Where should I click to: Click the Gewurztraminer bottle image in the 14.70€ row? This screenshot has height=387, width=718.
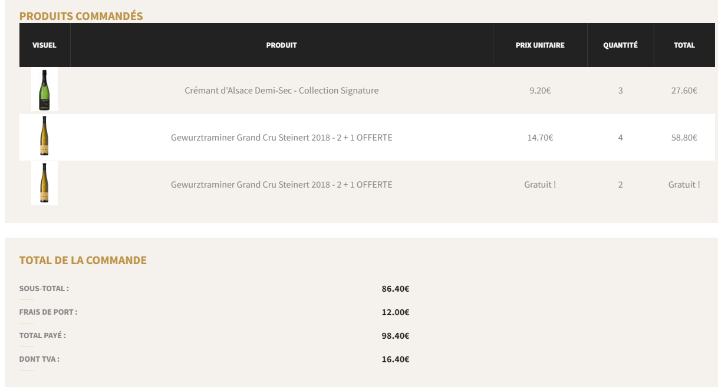coord(44,137)
